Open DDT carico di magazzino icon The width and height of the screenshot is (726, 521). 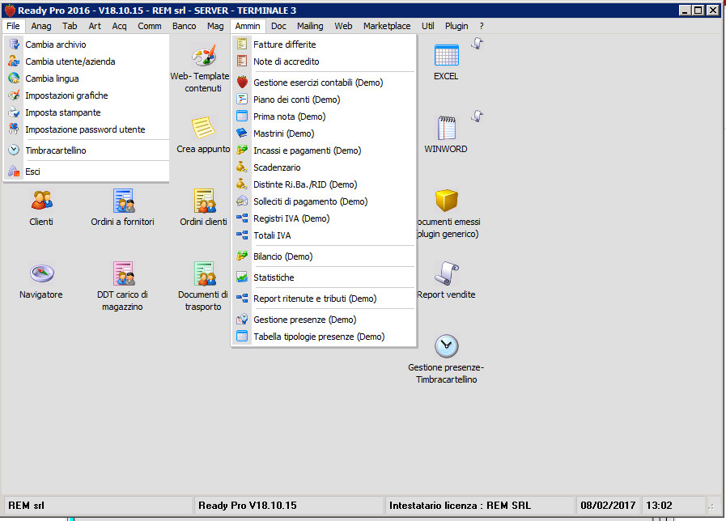123,273
